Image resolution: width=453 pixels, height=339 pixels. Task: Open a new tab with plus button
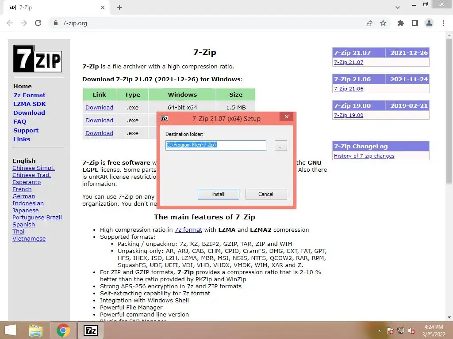coord(119,8)
